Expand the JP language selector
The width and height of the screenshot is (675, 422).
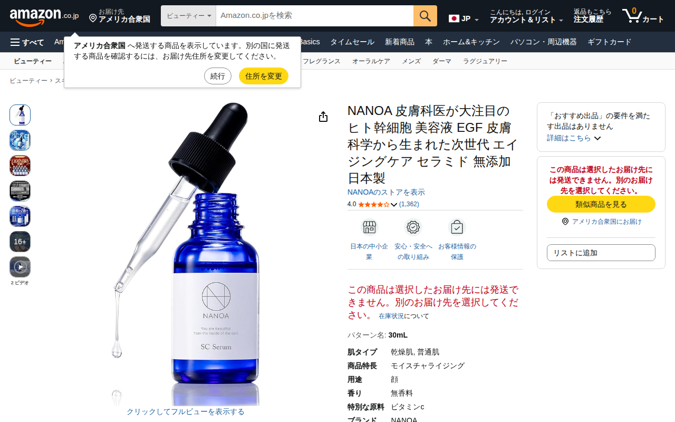464,19
